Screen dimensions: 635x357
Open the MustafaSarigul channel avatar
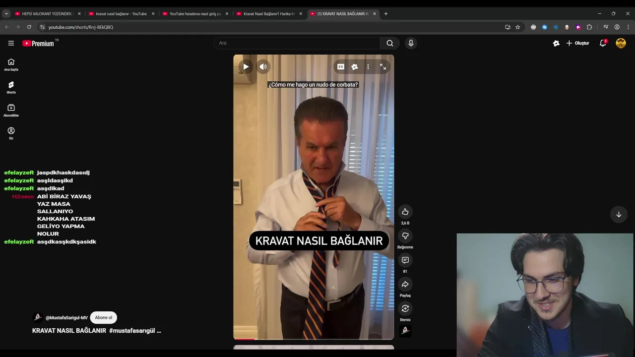coord(38,317)
